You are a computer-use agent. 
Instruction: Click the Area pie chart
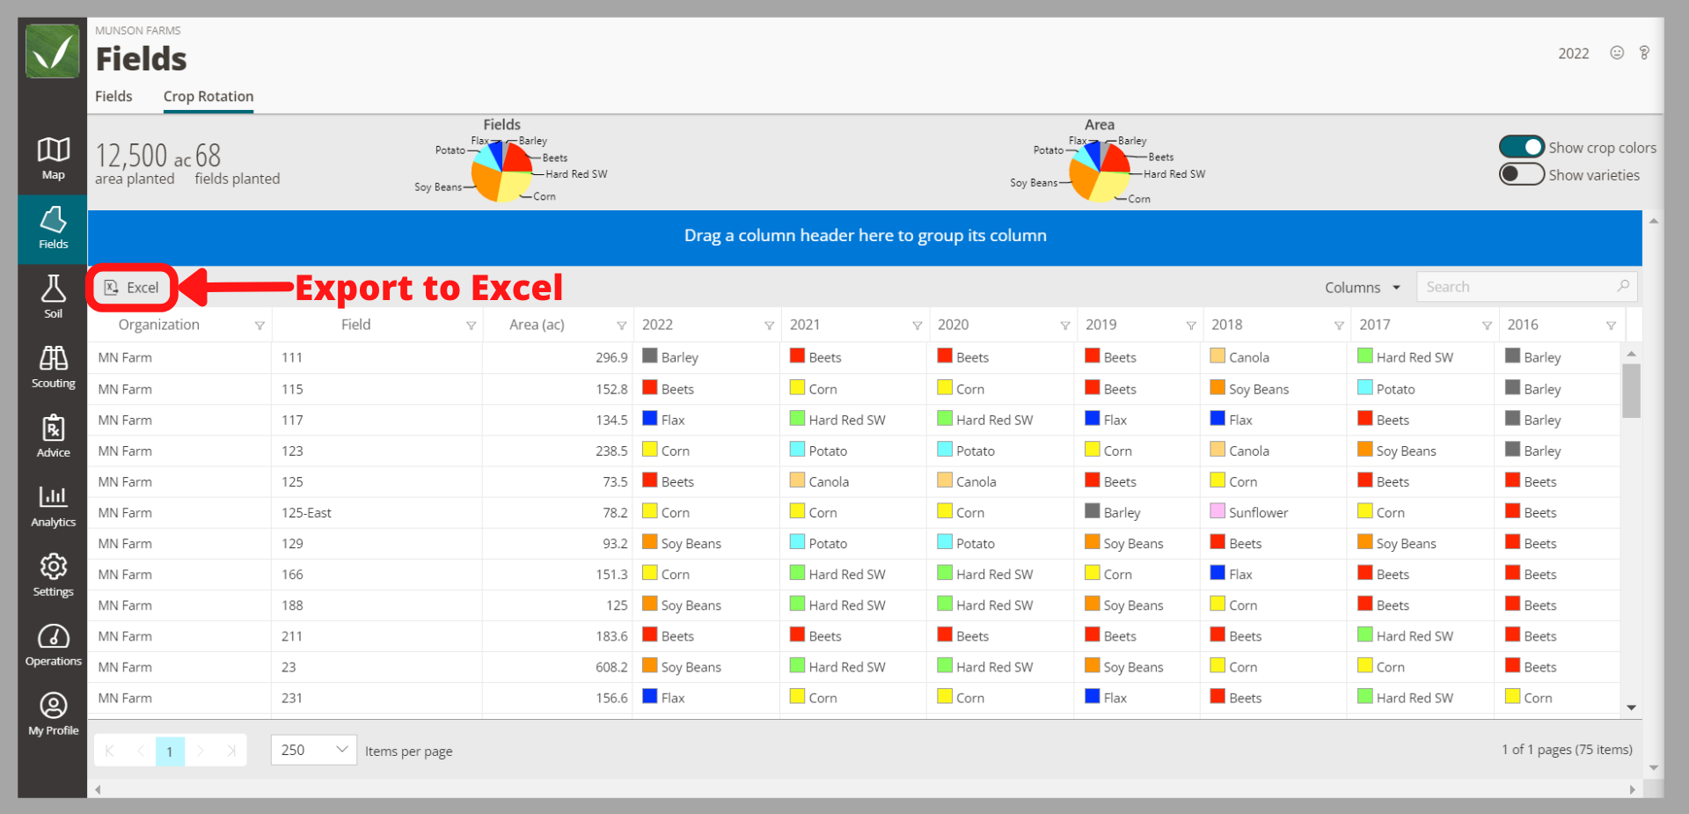1100,171
